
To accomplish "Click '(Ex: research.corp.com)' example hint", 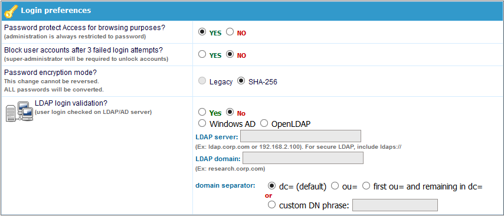I will [x=230, y=168].
